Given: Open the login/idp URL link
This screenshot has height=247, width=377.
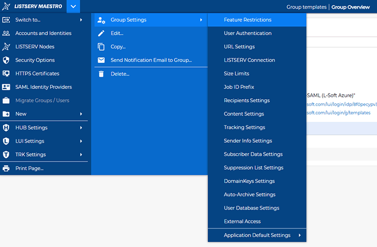Looking at the screenshot, I should tap(342, 104).
